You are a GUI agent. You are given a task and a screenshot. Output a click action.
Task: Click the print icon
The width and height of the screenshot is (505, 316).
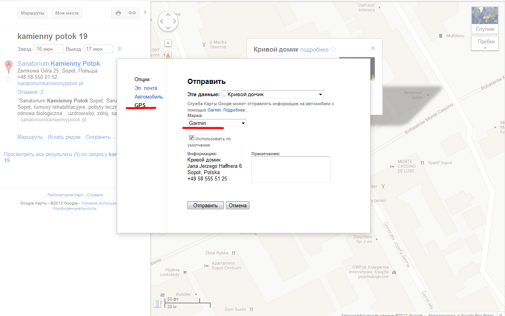pos(118,13)
